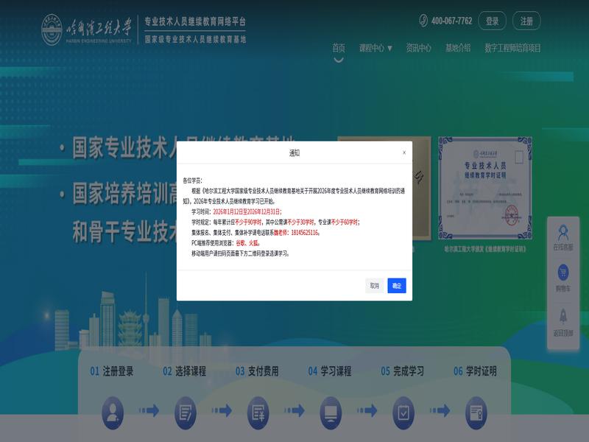The width and height of the screenshot is (589, 442).
Task: Click the 选择课程 step icon
Action: coord(185,410)
